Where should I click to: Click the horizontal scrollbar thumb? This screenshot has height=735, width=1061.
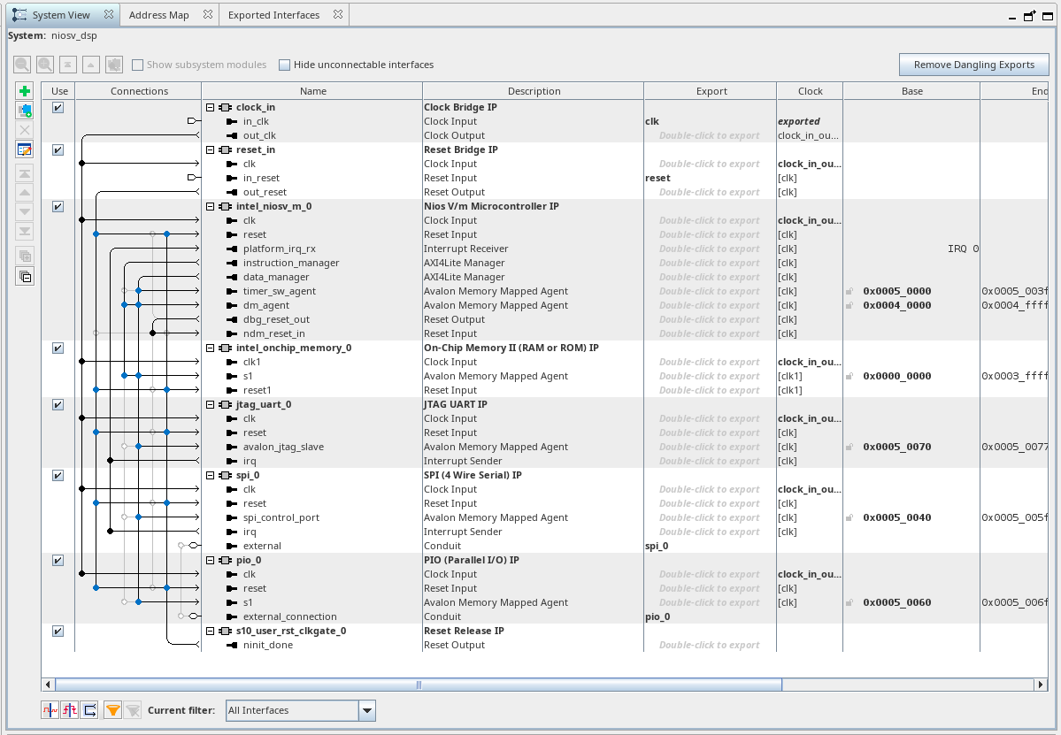(x=419, y=685)
